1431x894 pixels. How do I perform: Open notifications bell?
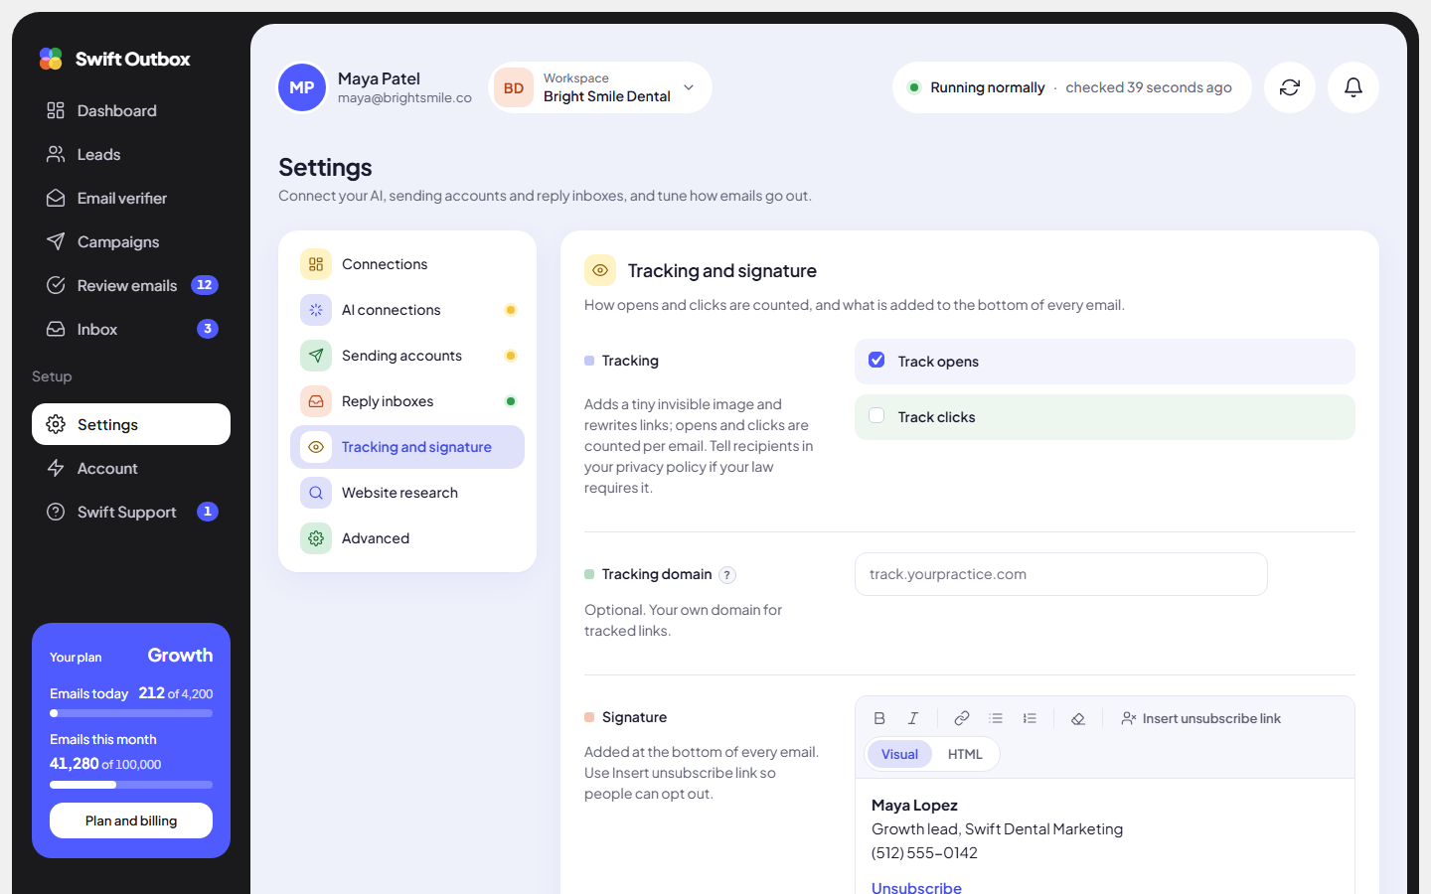coord(1353,87)
